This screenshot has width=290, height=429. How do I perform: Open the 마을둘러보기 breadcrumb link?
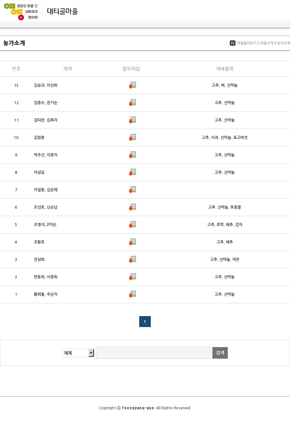pos(247,43)
